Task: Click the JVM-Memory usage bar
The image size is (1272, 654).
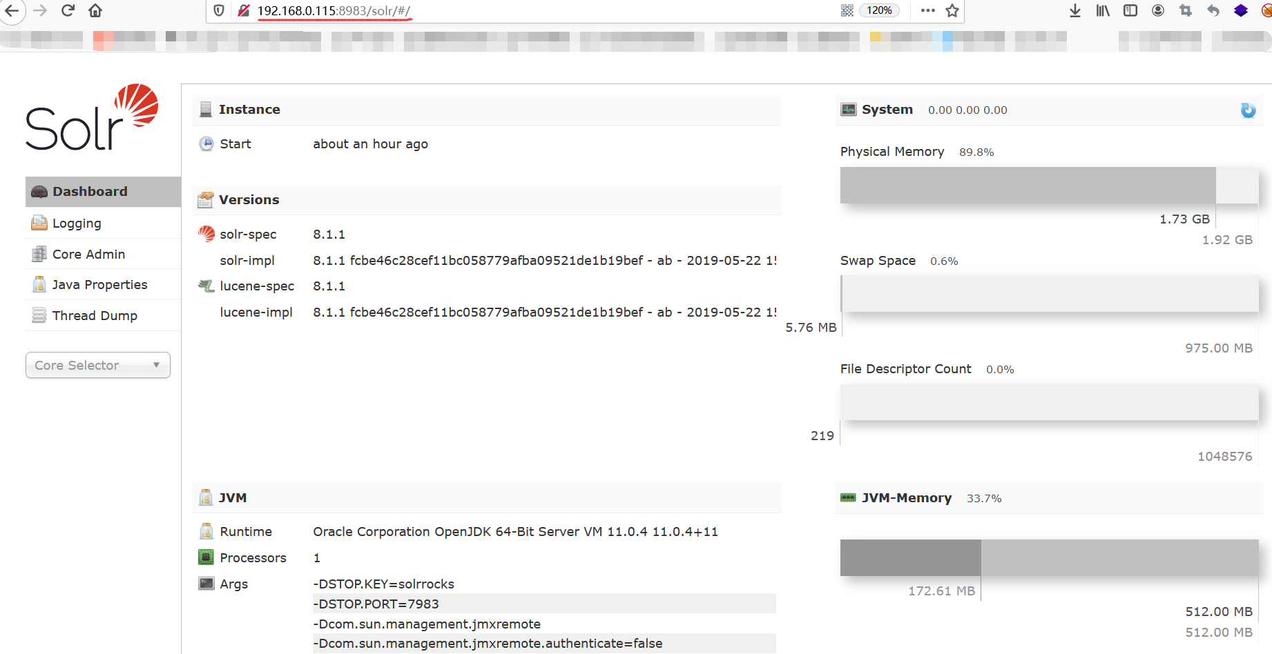Action: click(x=1049, y=557)
